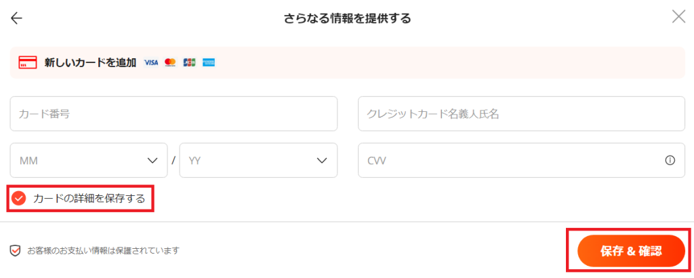This screenshot has height=278, width=694.
Task: Click the Mastercard logo icon
Action: [170, 63]
